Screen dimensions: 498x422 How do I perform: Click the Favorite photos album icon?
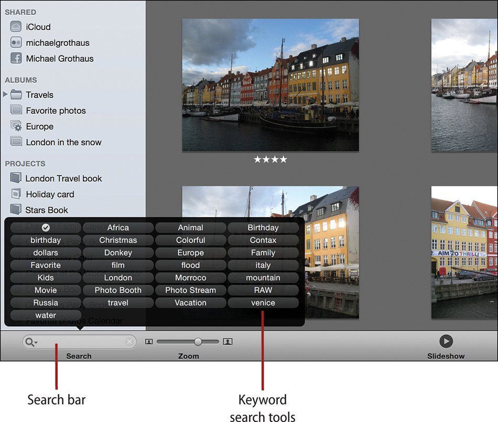click(x=16, y=110)
